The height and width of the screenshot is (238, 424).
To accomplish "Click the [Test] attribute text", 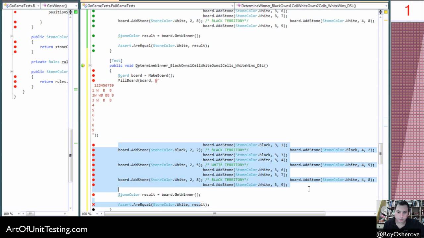I will pyautogui.click(x=116, y=60).
